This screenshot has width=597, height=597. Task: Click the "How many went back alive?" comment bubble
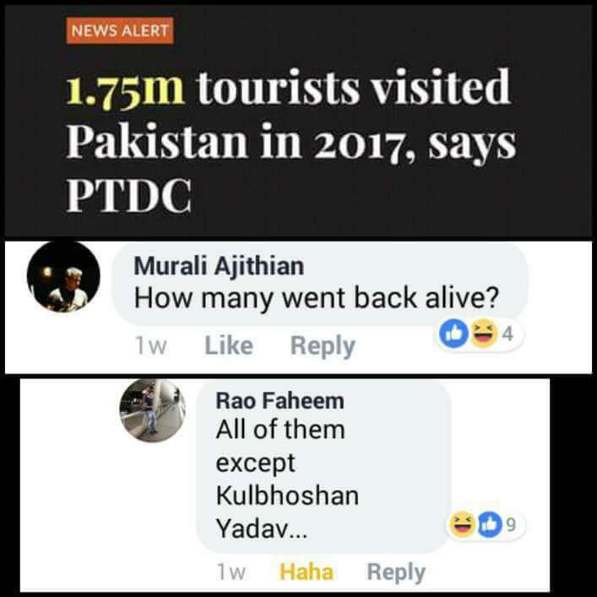[x=320, y=284]
